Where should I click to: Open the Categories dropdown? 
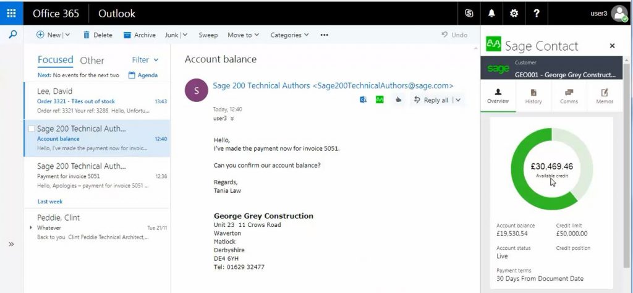click(x=289, y=35)
